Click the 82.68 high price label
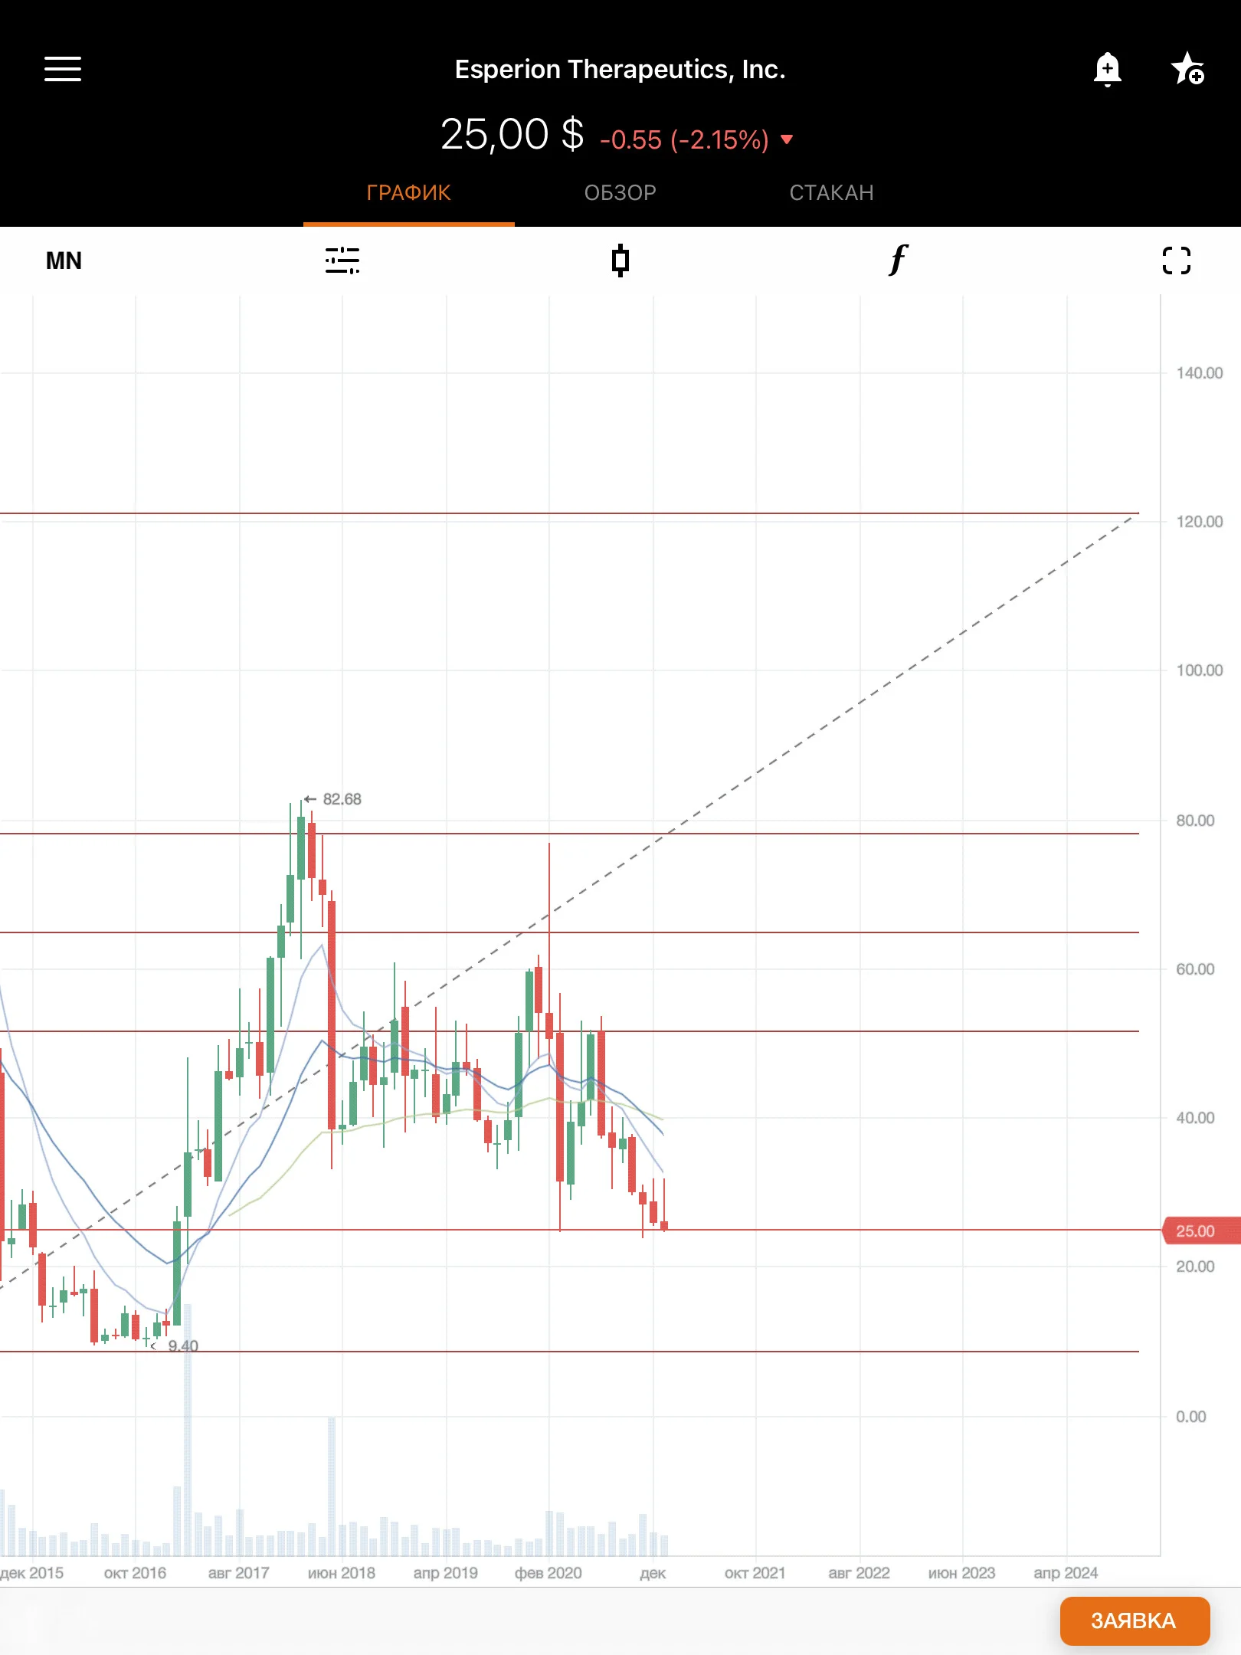1241x1655 pixels. coord(341,799)
